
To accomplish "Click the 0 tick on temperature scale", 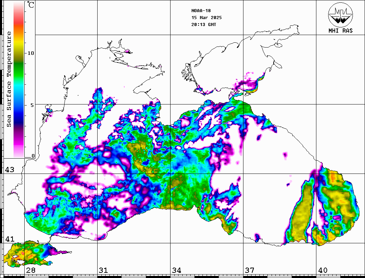I will [x=33, y=156].
